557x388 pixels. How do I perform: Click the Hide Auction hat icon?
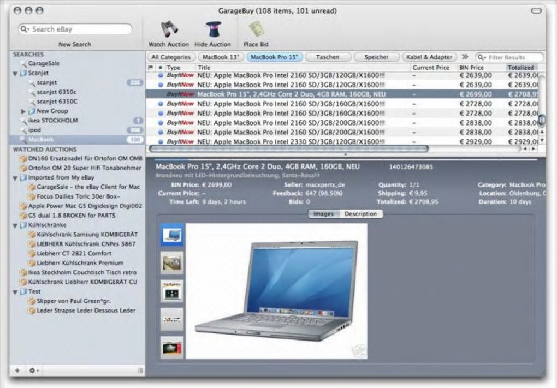(213, 29)
